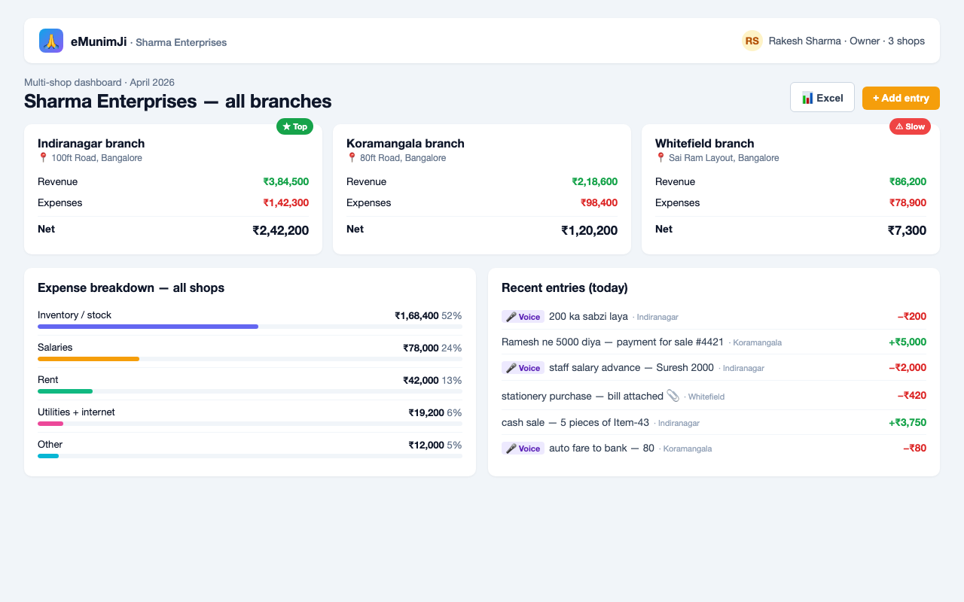The height and width of the screenshot is (602, 964).
Task: Click the ₹1,68,400 52% value
Action: [429, 316]
